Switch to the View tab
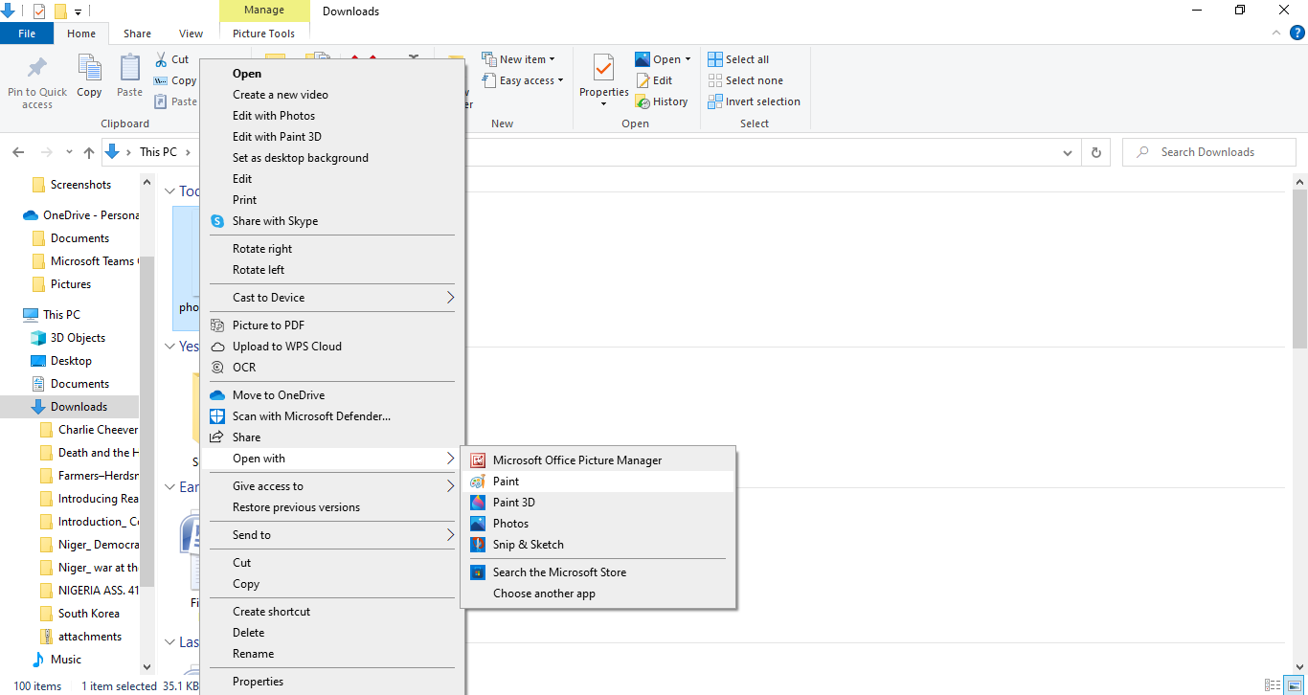Image resolution: width=1308 pixels, height=695 pixels. tap(190, 33)
